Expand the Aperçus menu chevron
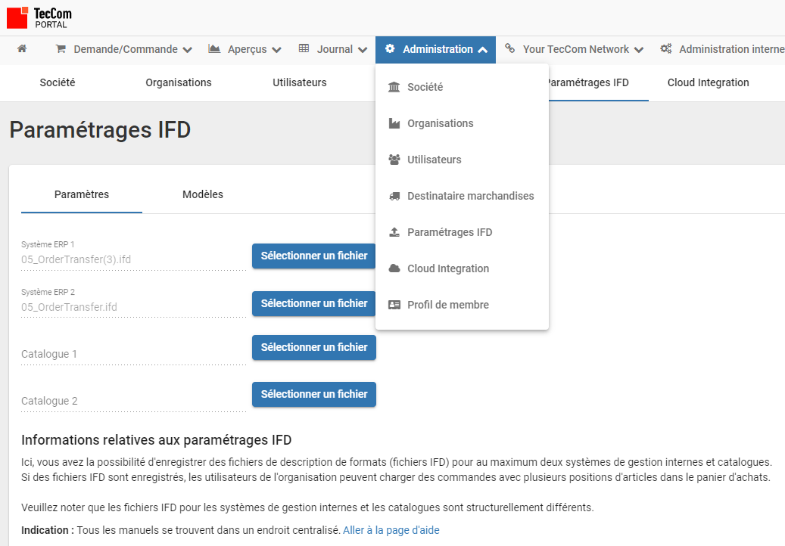The image size is (785, 546). (277, 50)
